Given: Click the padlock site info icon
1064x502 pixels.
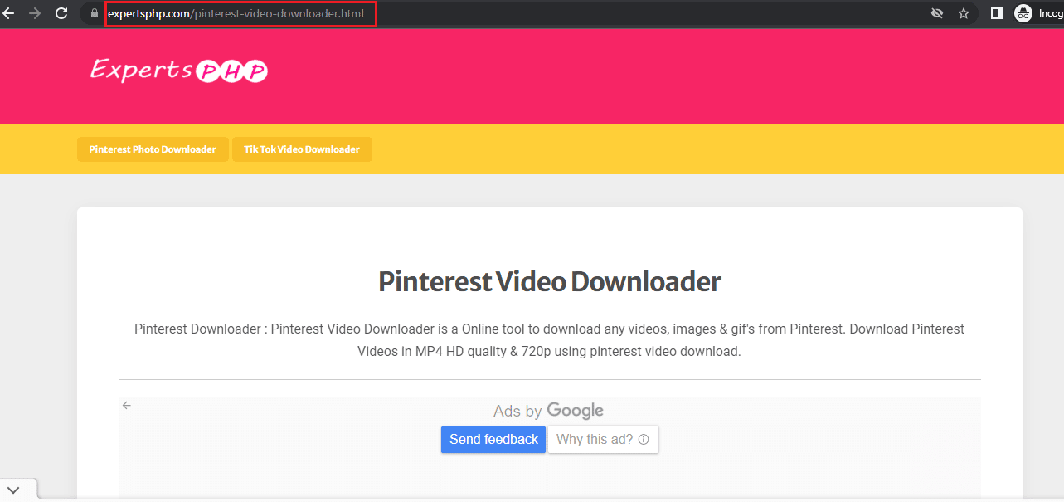Looking at the screenshot, I should tap(93, 13).
